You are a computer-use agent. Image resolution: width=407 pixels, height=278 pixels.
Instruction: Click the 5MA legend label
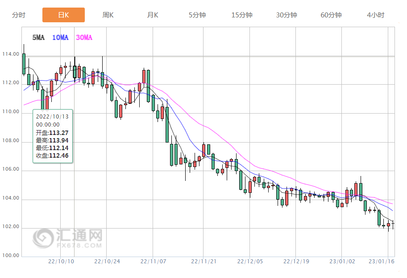[x=38, y=38]
